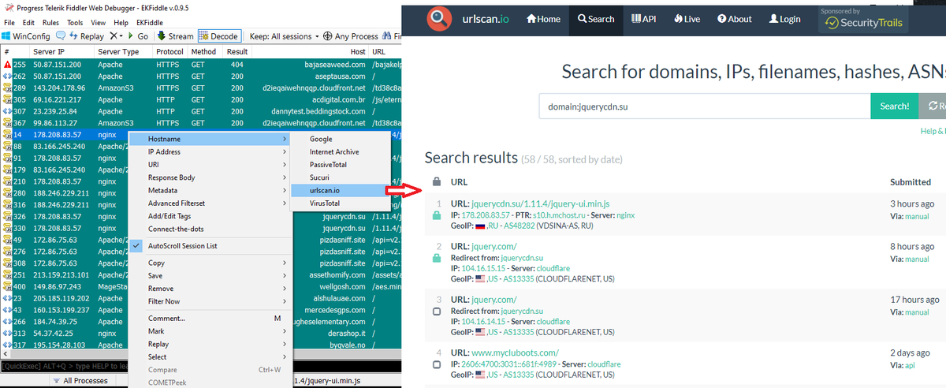Sort sessions by Result column header

(237, 51)
